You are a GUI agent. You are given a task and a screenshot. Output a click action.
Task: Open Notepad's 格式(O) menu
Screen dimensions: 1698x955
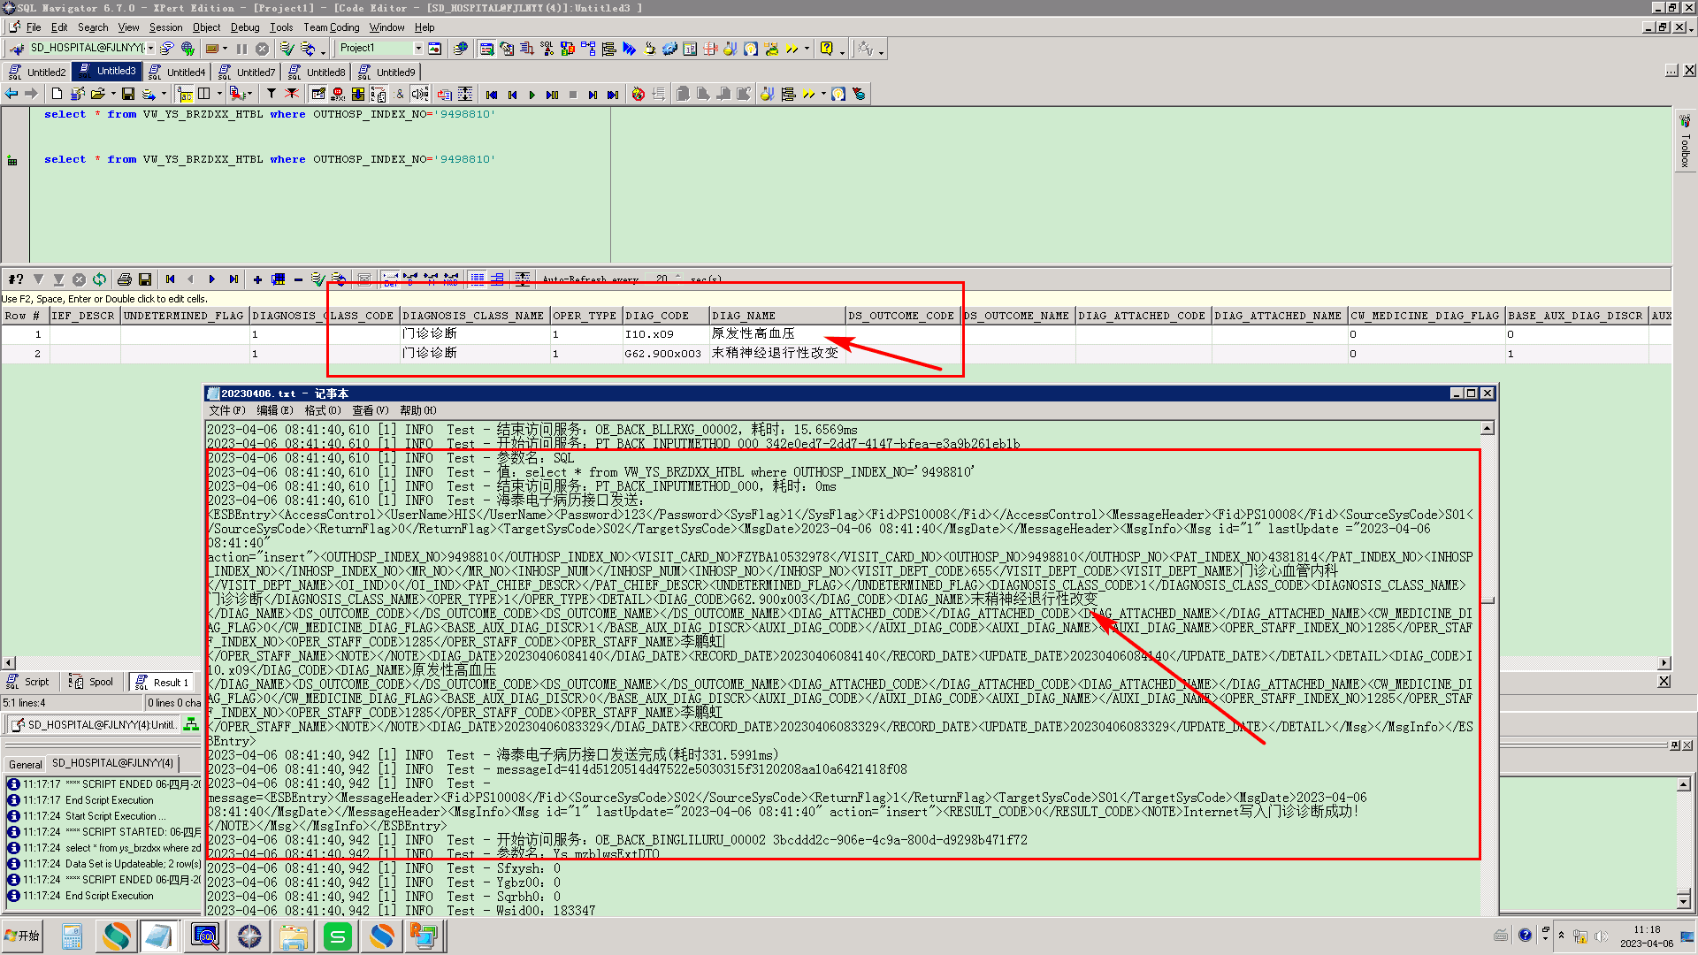322,410
